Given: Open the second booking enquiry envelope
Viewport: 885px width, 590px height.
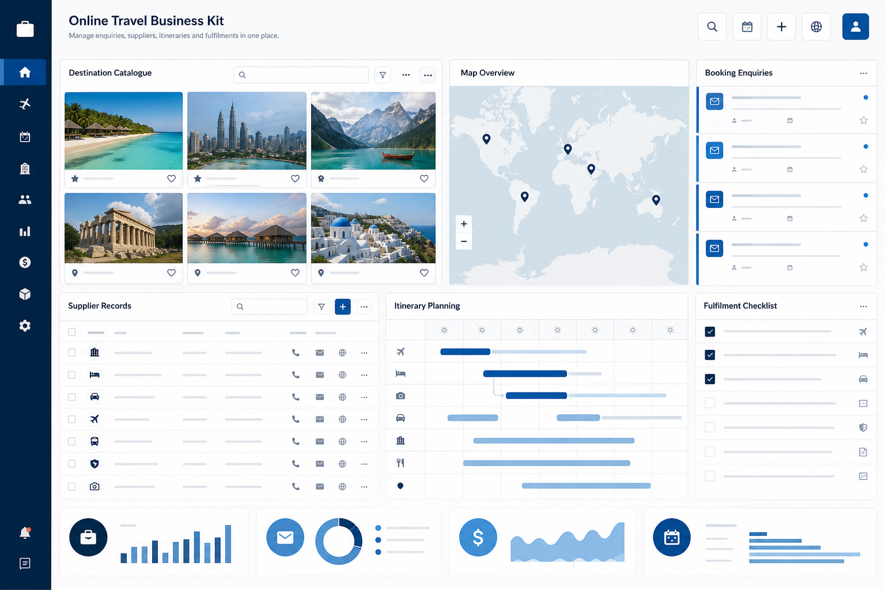Looking at the screenshot, I should [714, 150].
